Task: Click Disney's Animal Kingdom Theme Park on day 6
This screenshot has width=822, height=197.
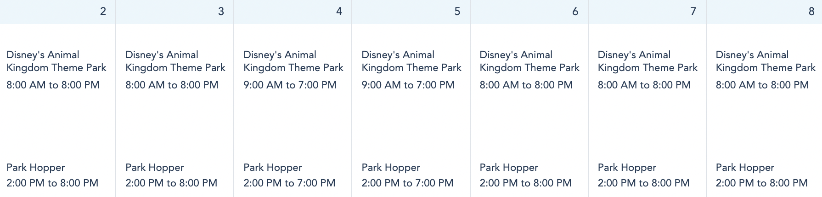Action: tap(529, 61)
